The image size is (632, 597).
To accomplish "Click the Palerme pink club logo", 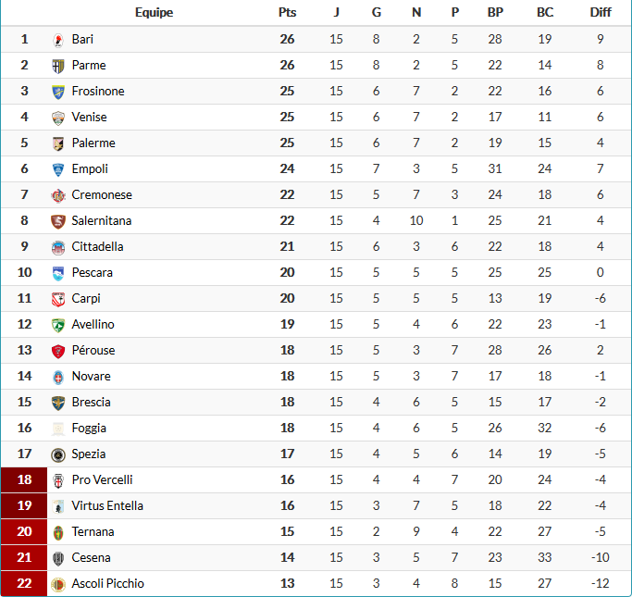I will coord(58,143).
